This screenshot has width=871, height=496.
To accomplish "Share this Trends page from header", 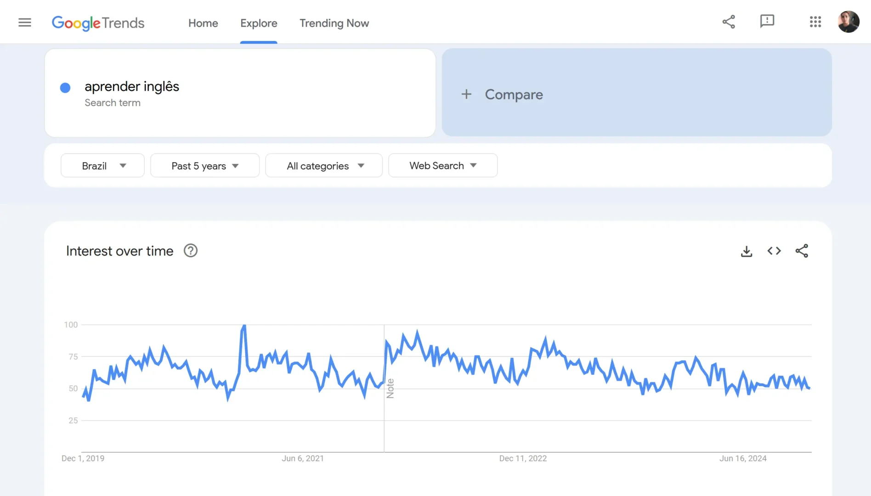I will pyautogui.click(x=729, y=22).
